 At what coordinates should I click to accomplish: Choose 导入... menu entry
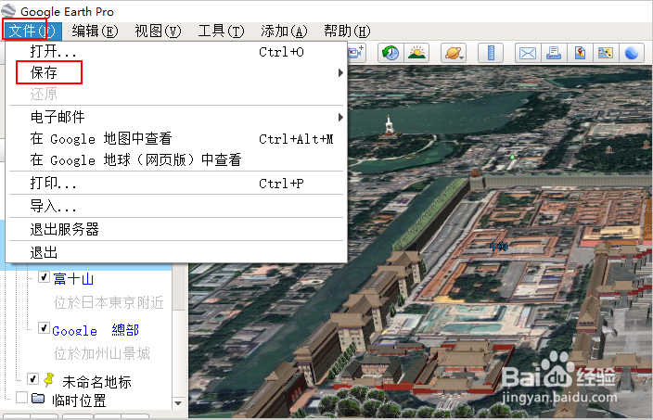[176, 206]
